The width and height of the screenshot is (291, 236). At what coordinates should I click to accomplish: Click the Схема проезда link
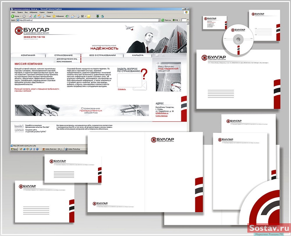pos(162,116)
